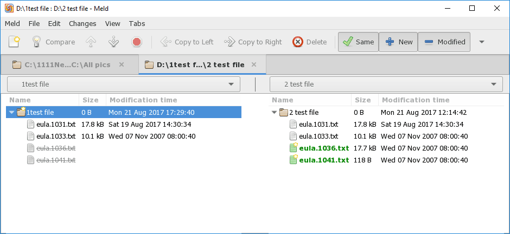Open the File menu

coord(34,23)
